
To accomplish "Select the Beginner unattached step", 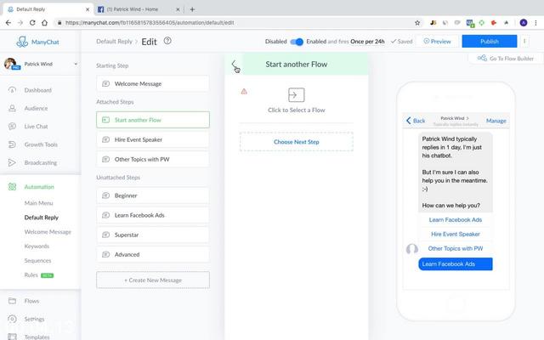I will 153,195.
